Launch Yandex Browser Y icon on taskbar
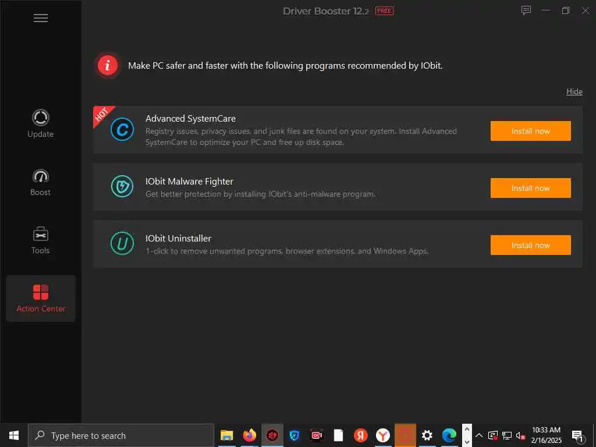The width and height of the screenshot is (596, 447). tap(383, 435)
